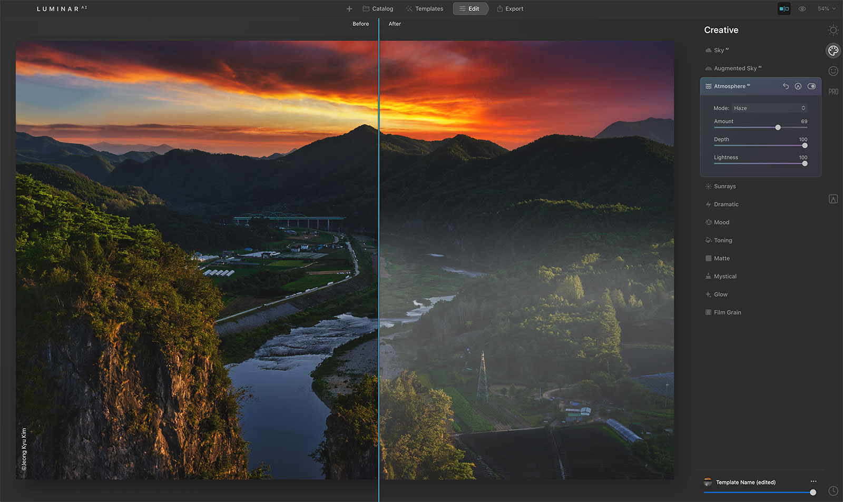Open the Portrait smiley face icon

pos(833,71)
